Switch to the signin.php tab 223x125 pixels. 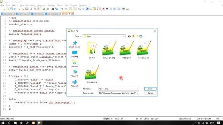[23, 14]
